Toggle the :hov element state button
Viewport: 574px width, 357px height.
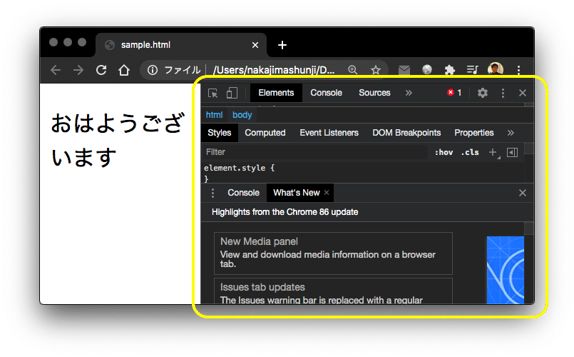coord(444,153)
